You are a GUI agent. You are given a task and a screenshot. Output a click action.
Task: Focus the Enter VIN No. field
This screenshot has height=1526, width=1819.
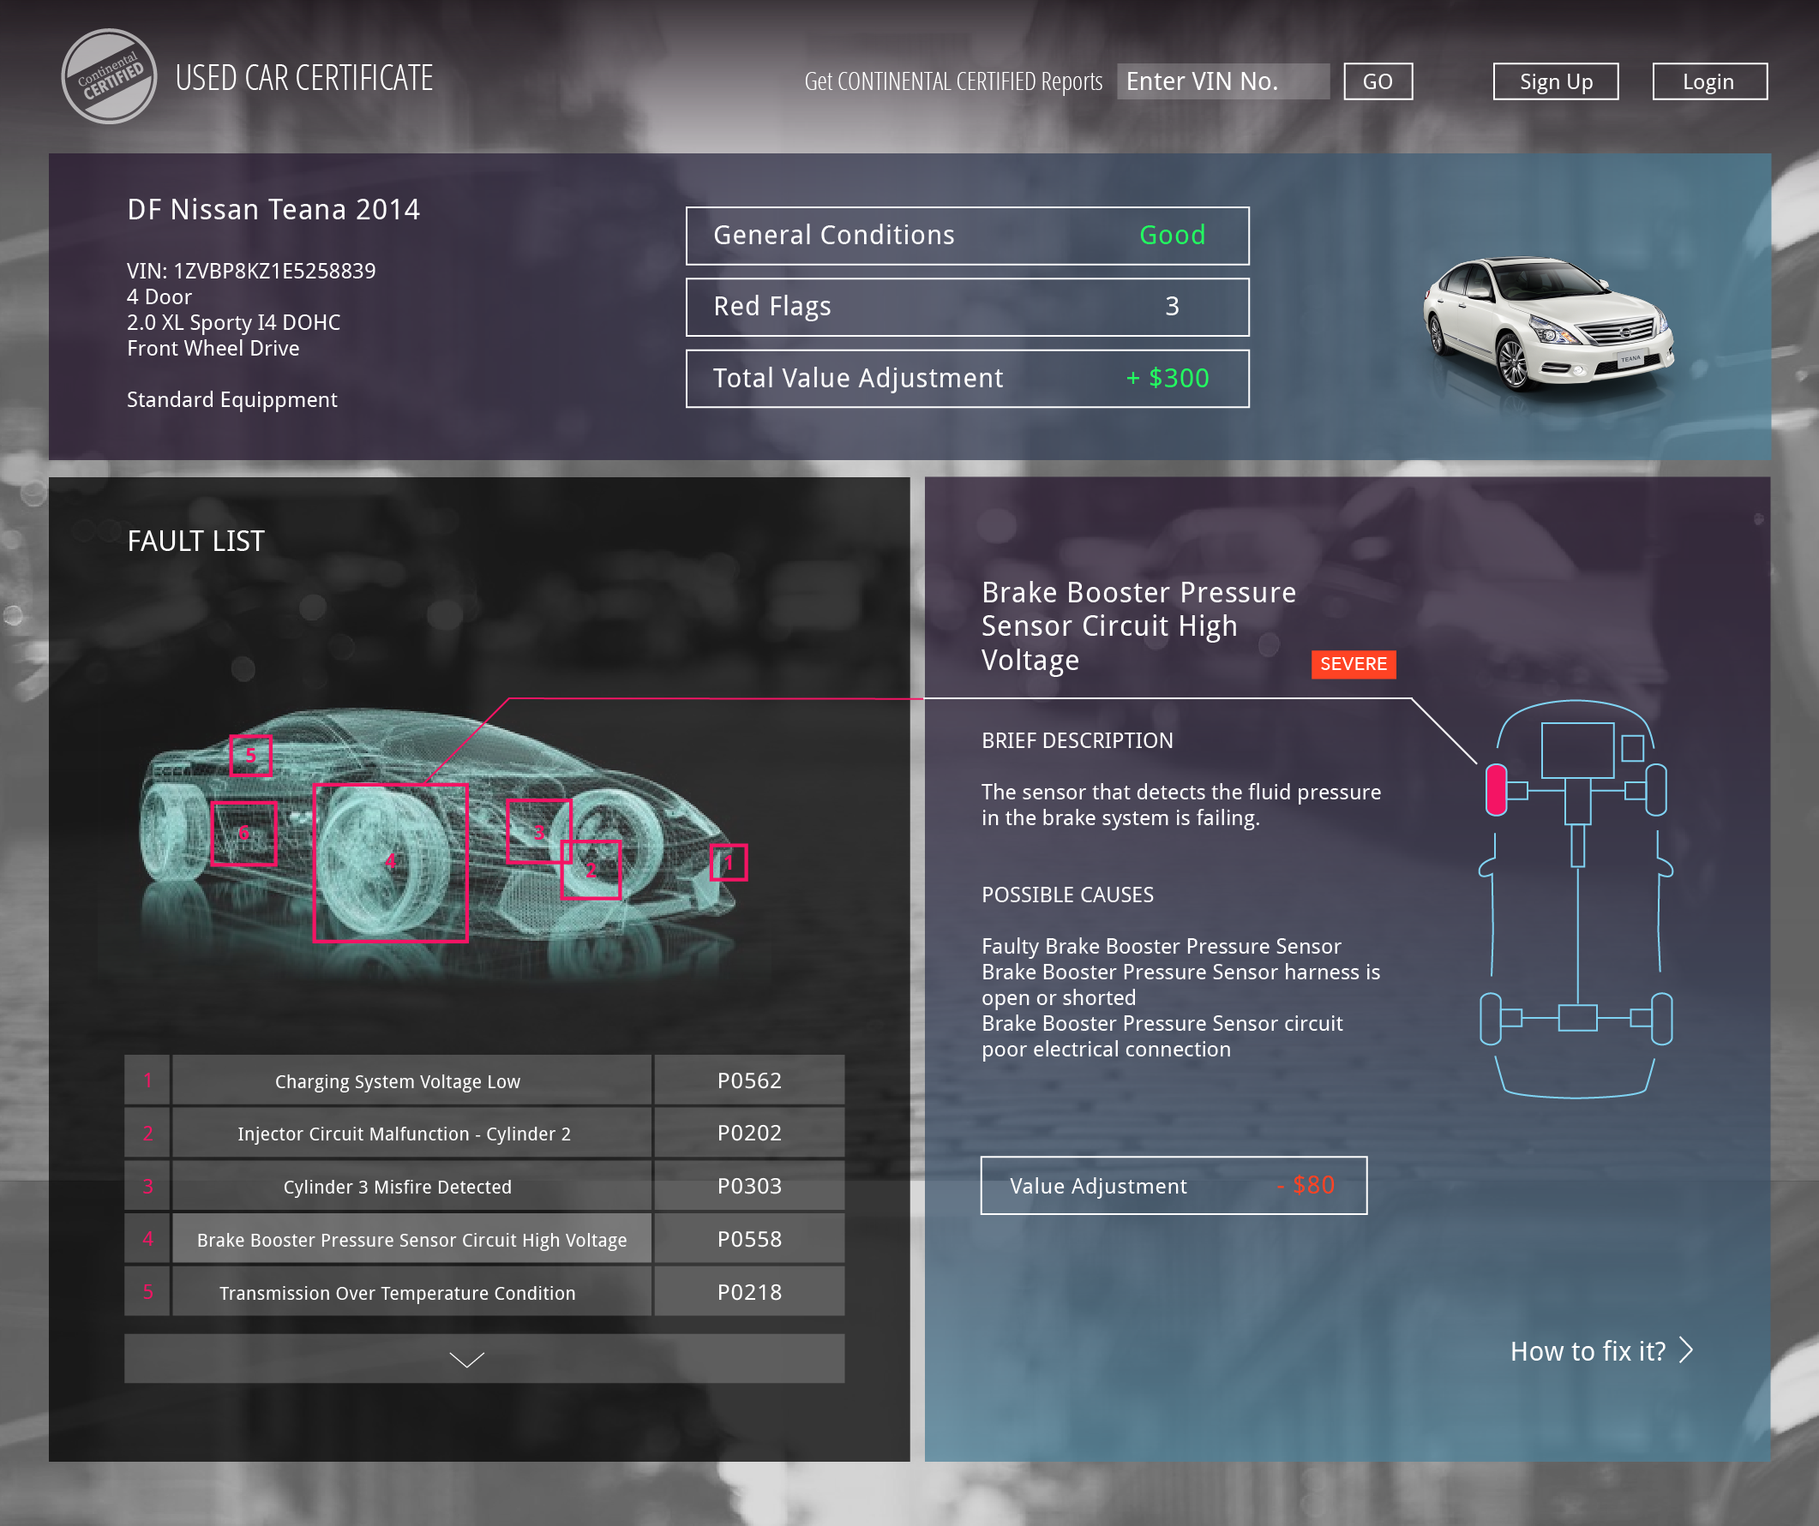[x=1222, y=81]
